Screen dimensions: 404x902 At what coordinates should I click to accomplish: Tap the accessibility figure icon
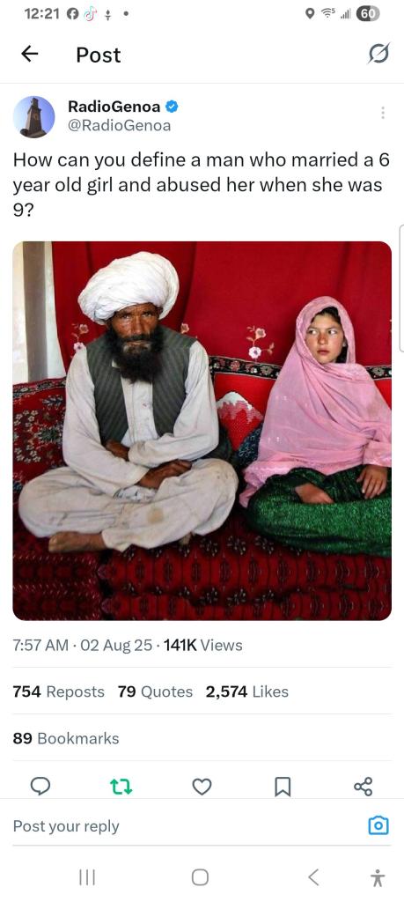(378, 878)
